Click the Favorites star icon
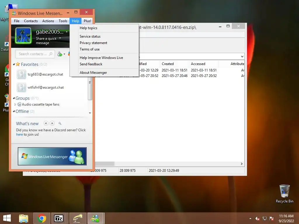Screen dimensions: 299x224 coord(18,64)
